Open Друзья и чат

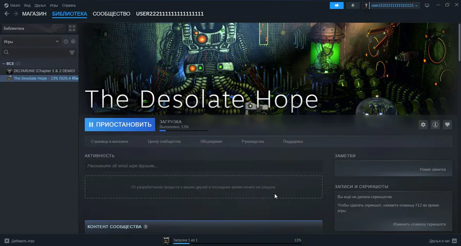click(443, 241)
